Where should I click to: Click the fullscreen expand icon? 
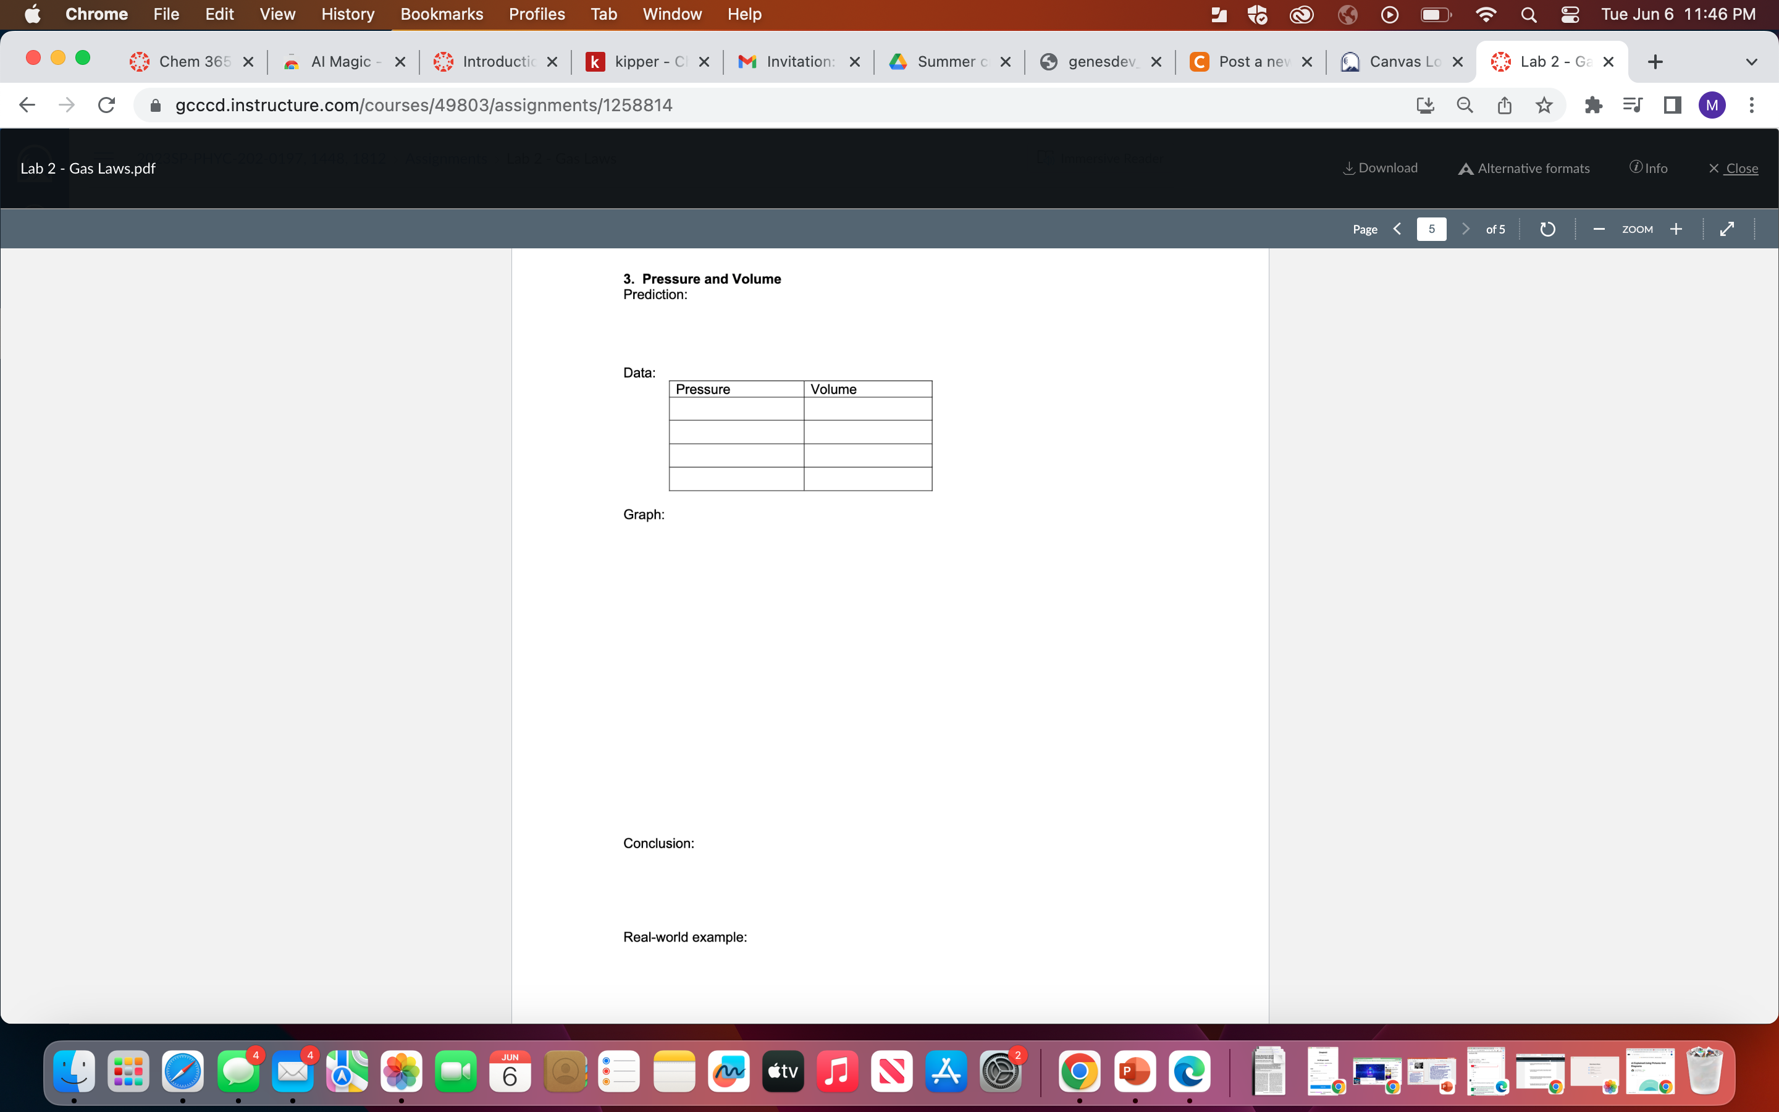(x=1726, y=229)
